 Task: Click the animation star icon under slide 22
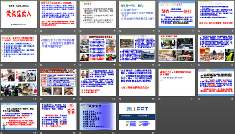120,133
